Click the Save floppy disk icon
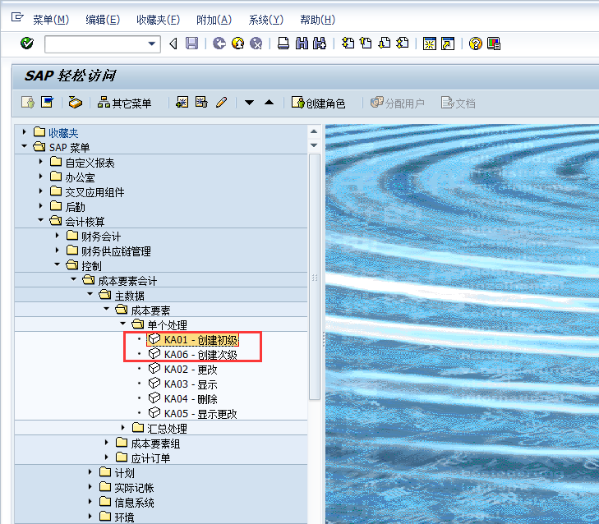Viewport: 599px width, 524px height. (191, 44)
